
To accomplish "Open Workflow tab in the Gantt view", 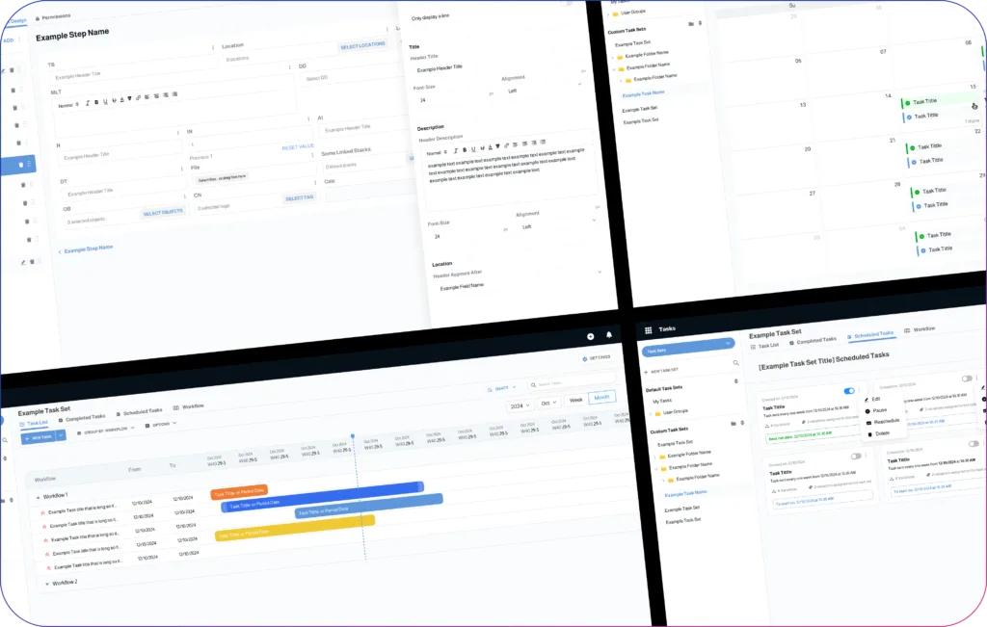I will pos(188,406).
